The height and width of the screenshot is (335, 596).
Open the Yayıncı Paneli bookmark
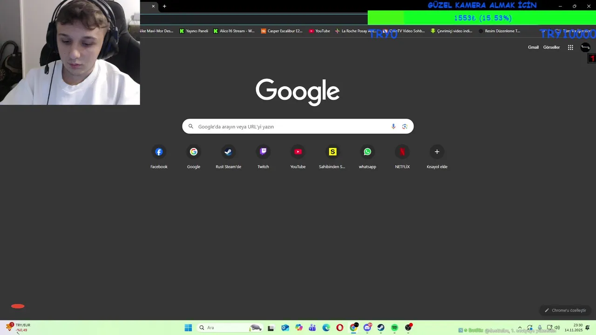[x=194, y=31]
